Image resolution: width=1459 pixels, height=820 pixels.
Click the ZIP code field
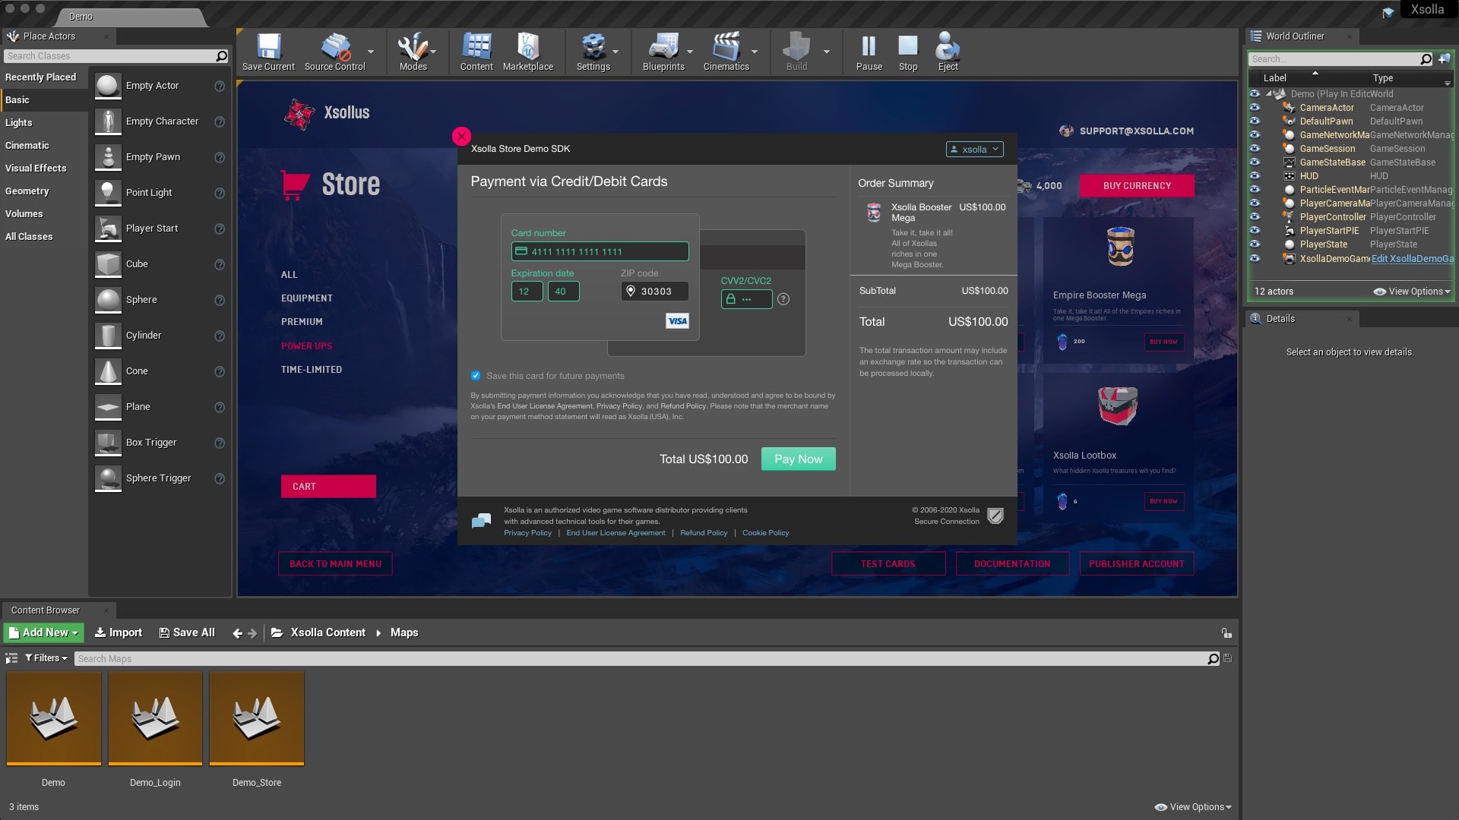pyautogui.click(x=654, y=292)
